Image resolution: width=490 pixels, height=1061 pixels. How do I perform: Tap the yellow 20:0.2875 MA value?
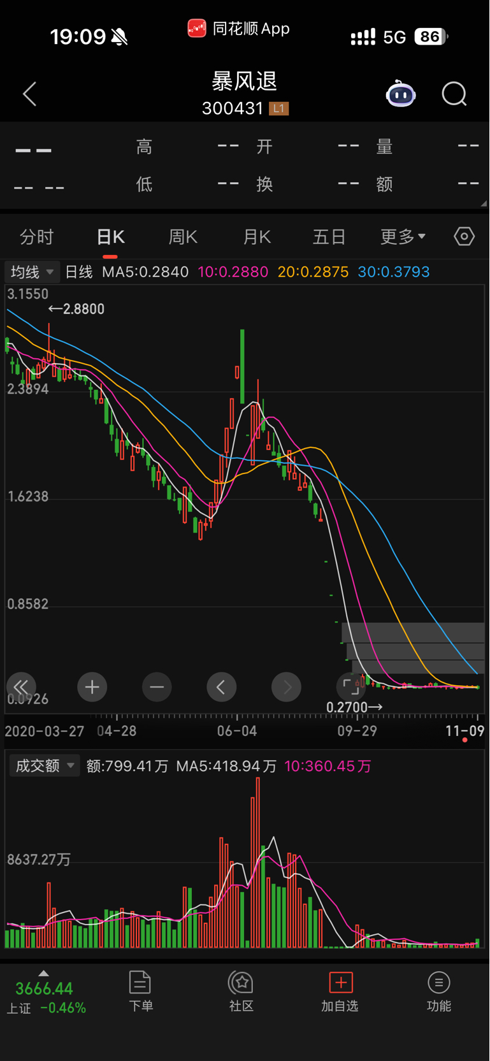(x=313, y=272)
